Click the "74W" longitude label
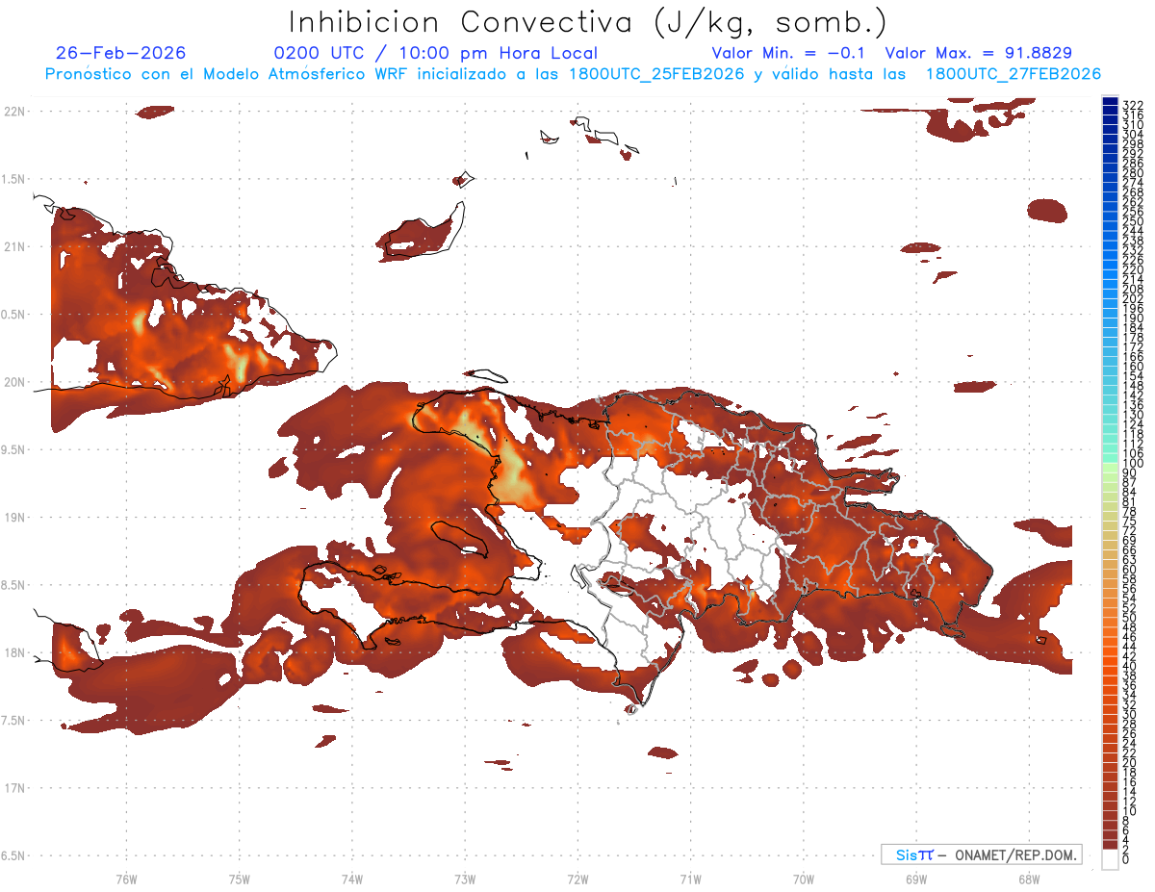1155x892 pixels. click(x=351, y=879)
